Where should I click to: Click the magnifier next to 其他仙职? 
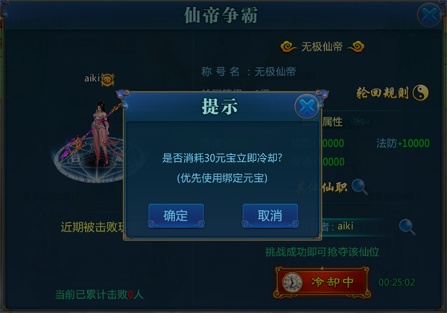[360, 187]
